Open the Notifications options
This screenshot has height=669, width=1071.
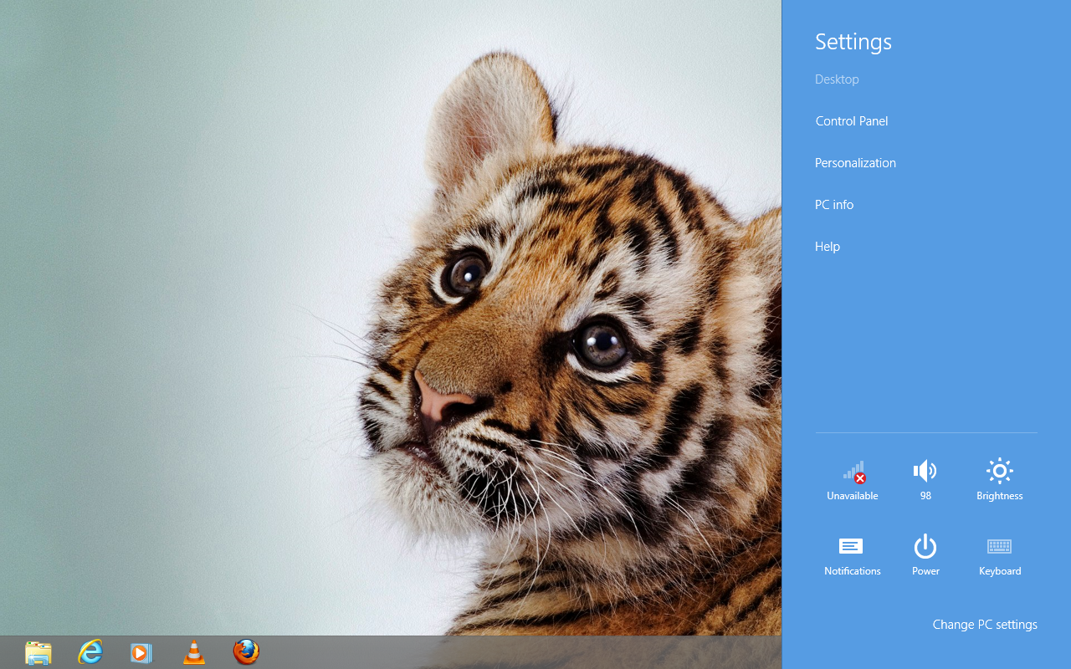click(853, 555)
